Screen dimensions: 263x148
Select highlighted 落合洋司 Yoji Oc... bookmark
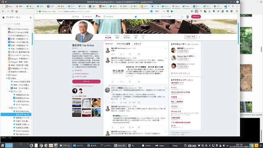pyautogui.click(x=16, y=114)
